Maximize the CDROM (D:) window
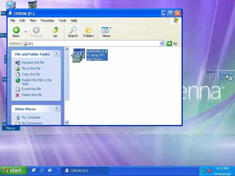Screen dimensions: 235x176 (171, 13)
